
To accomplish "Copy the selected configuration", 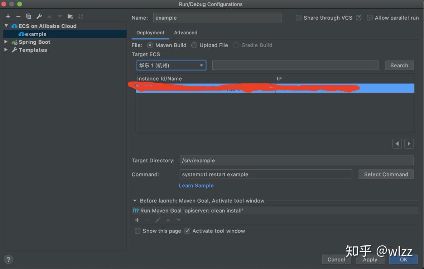I will pyautogui.click(x=28, y=16).
